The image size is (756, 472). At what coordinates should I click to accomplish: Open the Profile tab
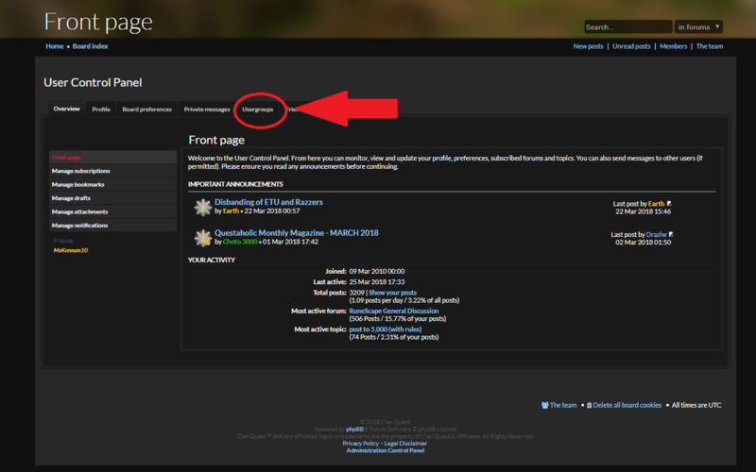point(101,110)
